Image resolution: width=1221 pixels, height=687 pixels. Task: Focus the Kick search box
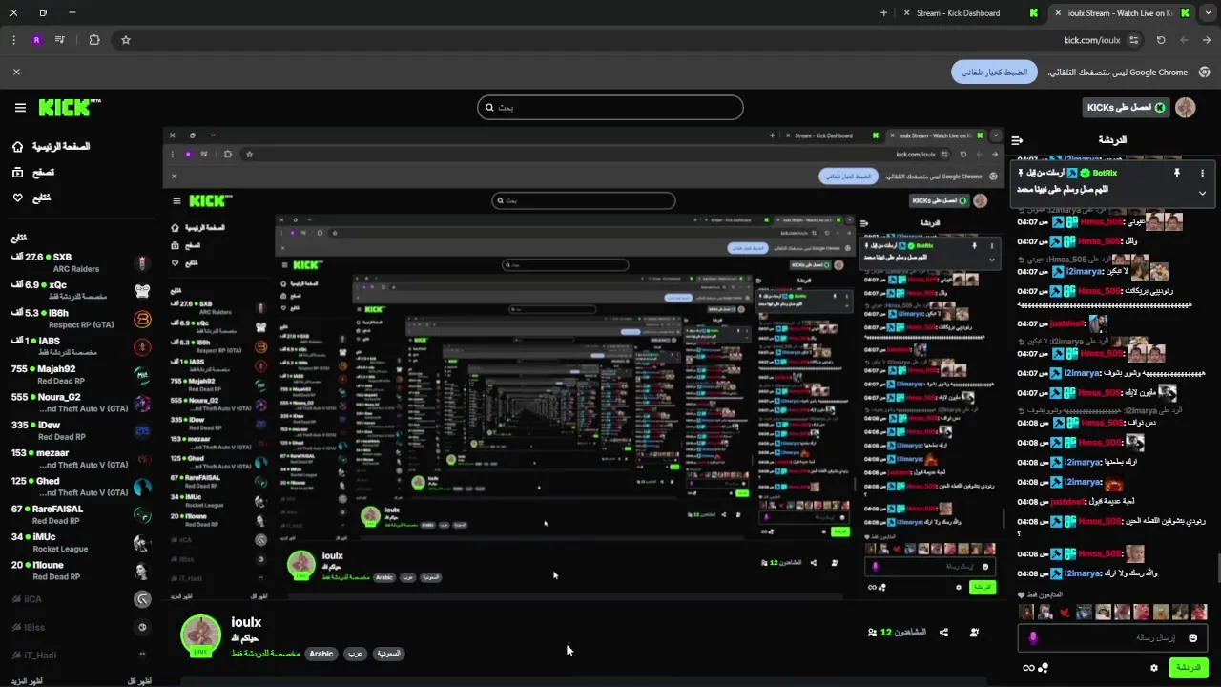point(610,108)
